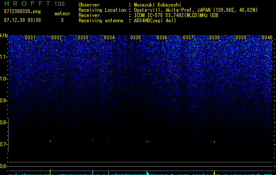Image resolution: width=276 pixels, height=175 pixels.
Task: Click the filename 0712300330.png
Action: coord(22,12)
